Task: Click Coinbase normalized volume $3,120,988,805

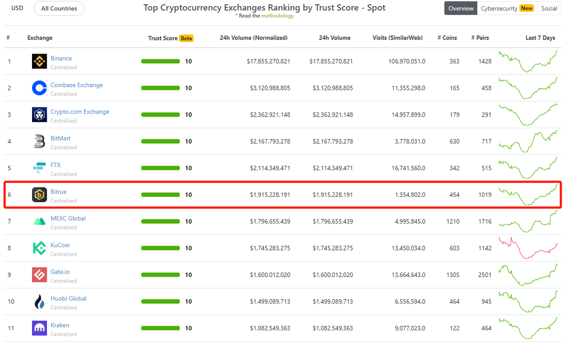Action: coord(270,88)
